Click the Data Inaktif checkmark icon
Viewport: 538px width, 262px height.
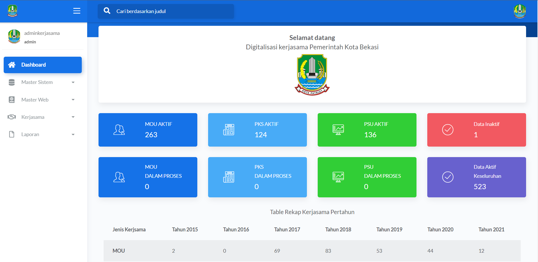pyautogui.click(x=447, y=130)
